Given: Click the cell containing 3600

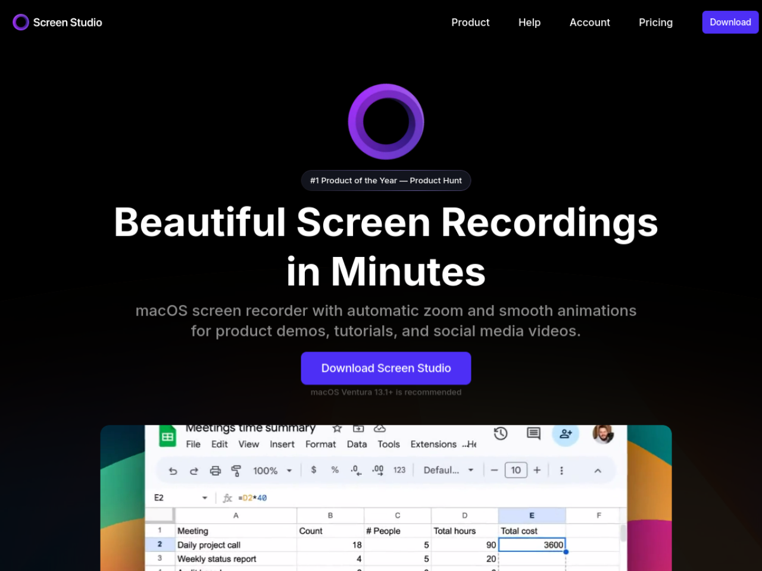Looking at the screenshot, I should click(x=532, y=545).
